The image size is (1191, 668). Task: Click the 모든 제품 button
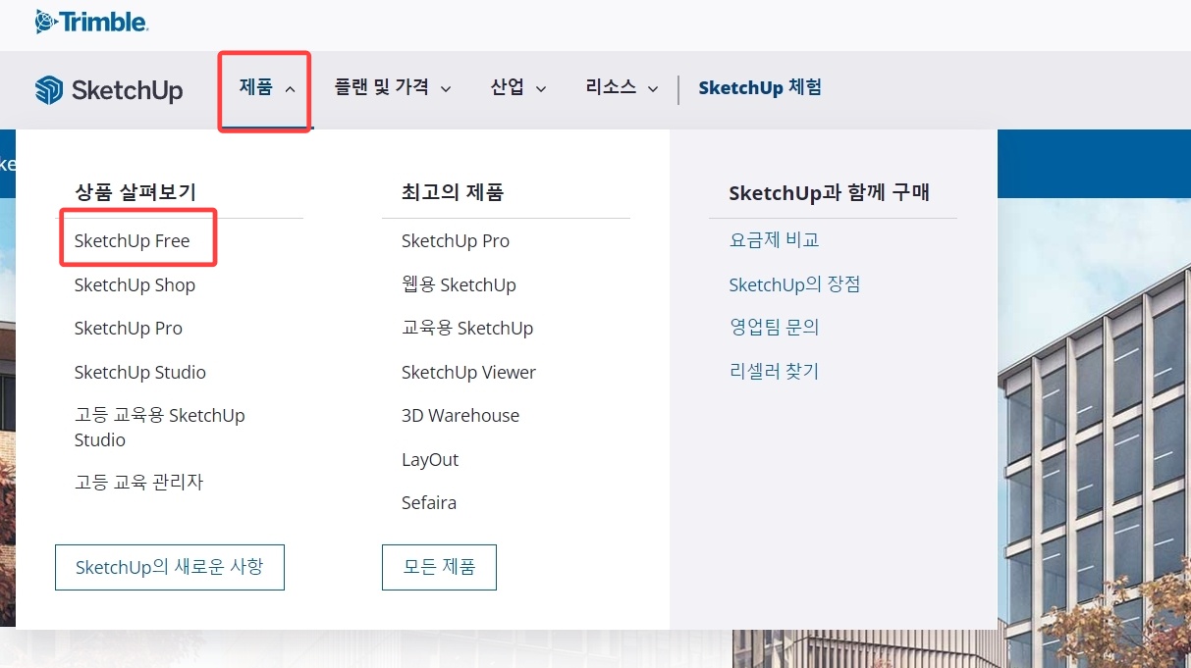click(x=439, y=566)
